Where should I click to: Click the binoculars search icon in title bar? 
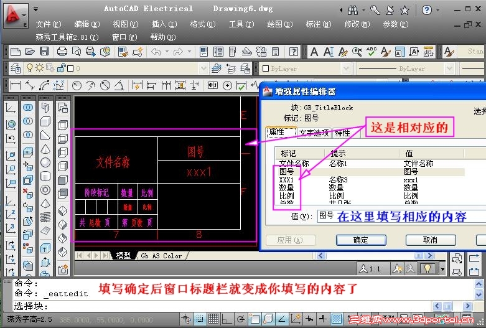353,11
